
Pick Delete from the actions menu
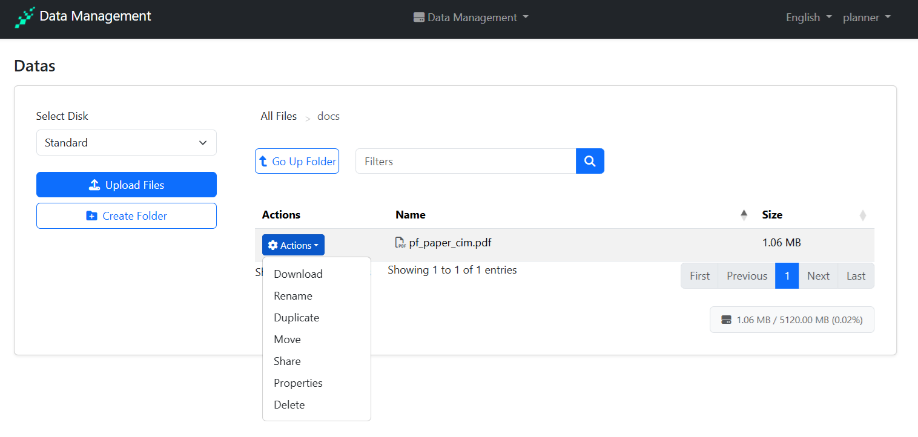tap(289, 405)
